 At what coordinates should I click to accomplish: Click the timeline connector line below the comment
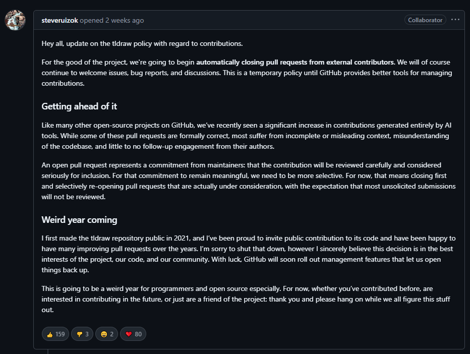point(48,351)
